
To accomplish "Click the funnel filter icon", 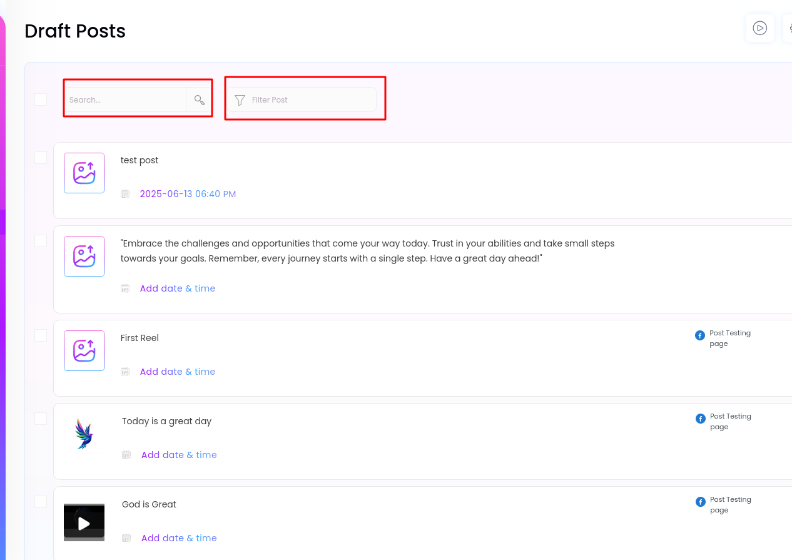I will pyautogui.click(x=240, y=100).
